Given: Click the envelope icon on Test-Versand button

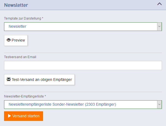Looking at the screenshot, I should pos(9,79).
